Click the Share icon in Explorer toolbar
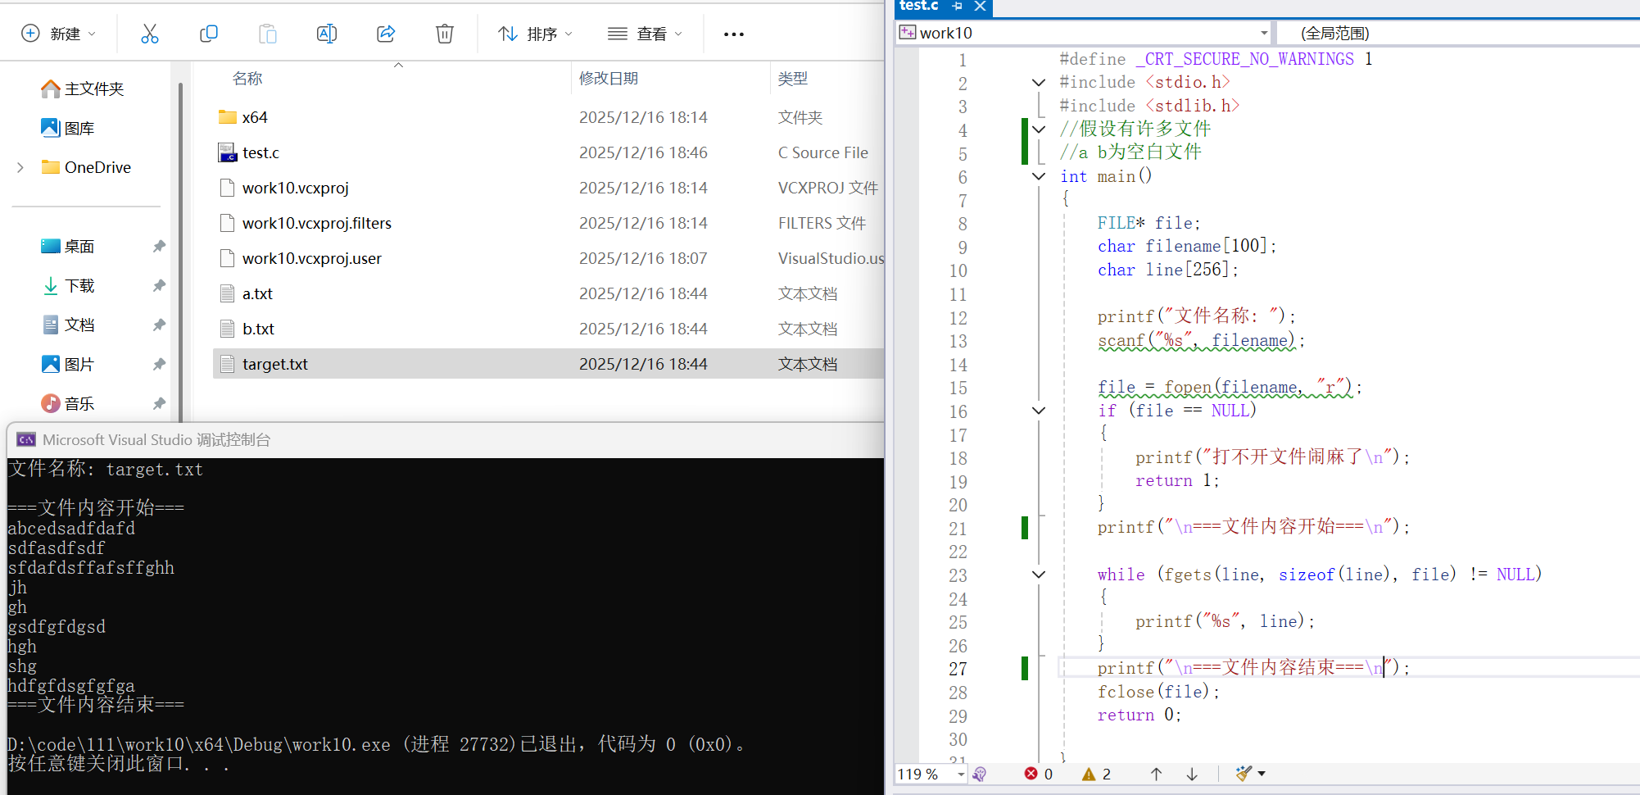This screenshot has width=1640, height=795. coord(386,34)
